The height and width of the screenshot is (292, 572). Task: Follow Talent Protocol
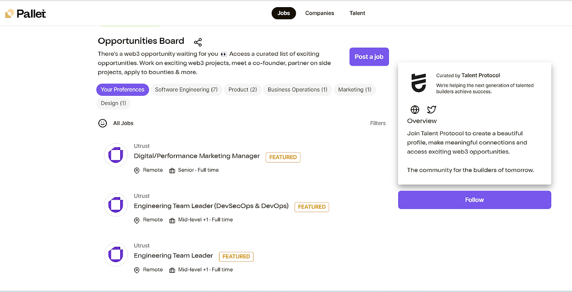point(474,200)
